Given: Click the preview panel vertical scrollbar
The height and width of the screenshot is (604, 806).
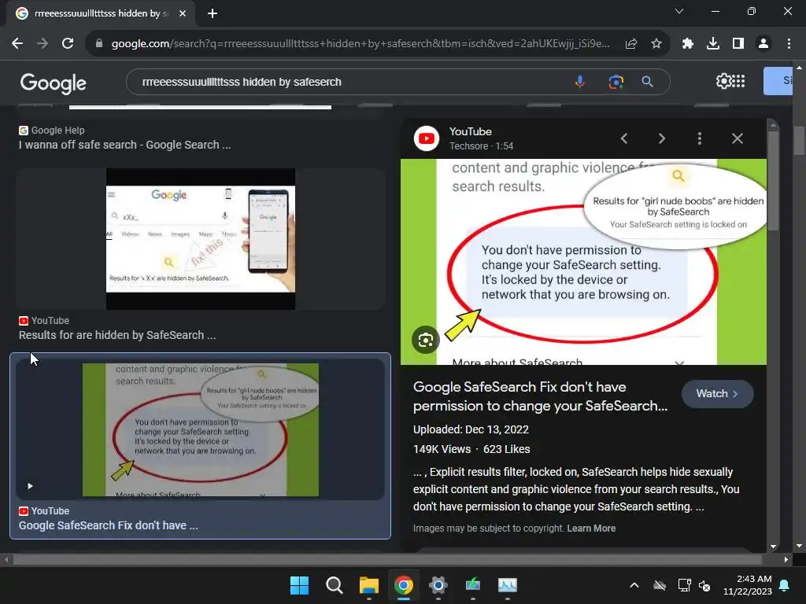Looking at the screenshot, I should [773, 180].
